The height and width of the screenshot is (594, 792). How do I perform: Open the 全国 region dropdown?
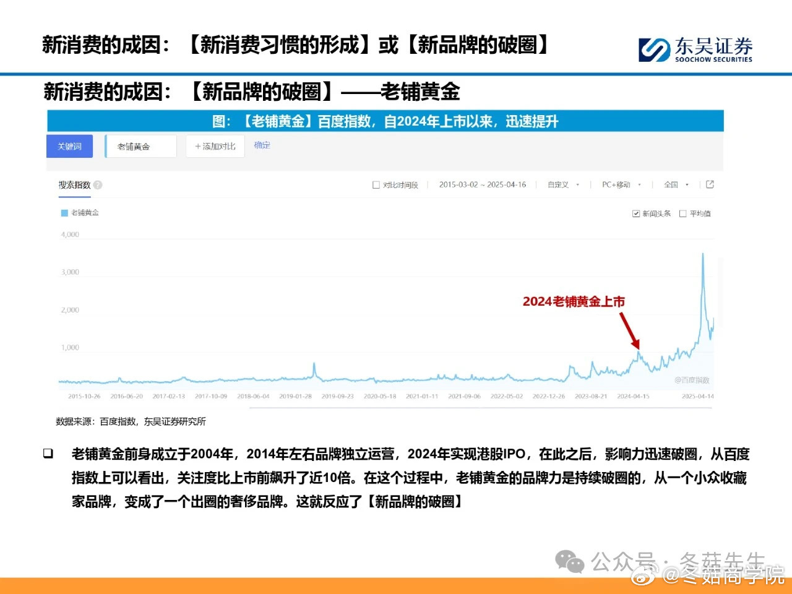pos(676,184)
